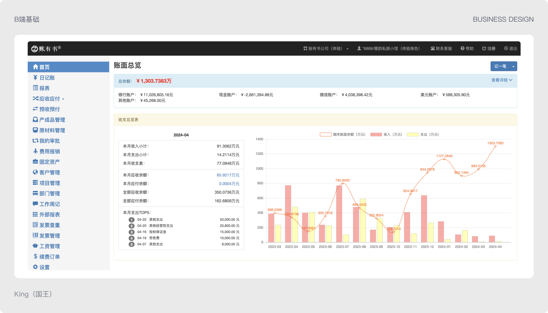The height and width of the screenshot is (313, 548).
Task: Click the 2023-07 income bar in chart
Action: (x=339, y=214)
